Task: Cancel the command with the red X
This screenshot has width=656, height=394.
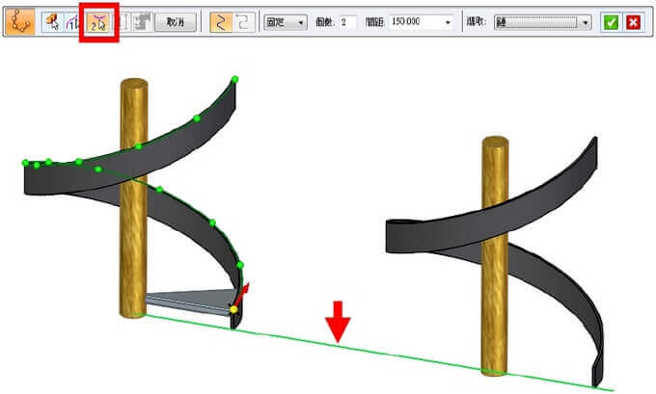Action: pos(632,21)
